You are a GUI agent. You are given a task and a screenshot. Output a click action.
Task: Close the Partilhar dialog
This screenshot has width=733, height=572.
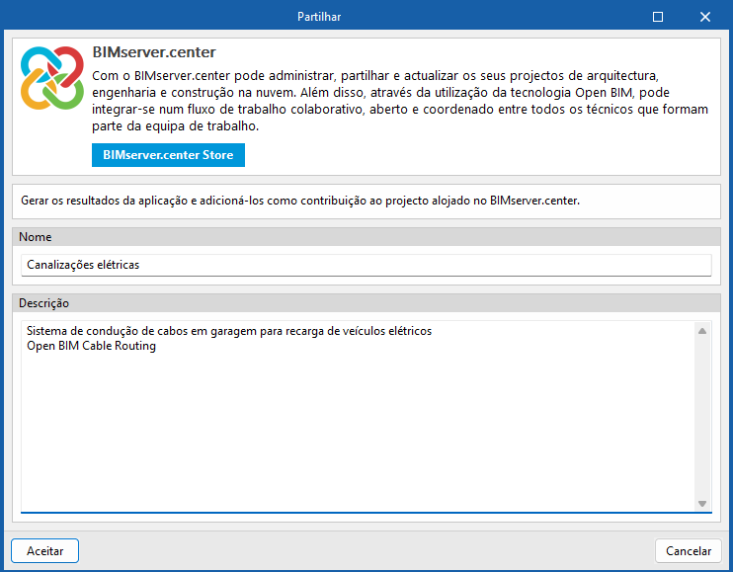point(705,17)
